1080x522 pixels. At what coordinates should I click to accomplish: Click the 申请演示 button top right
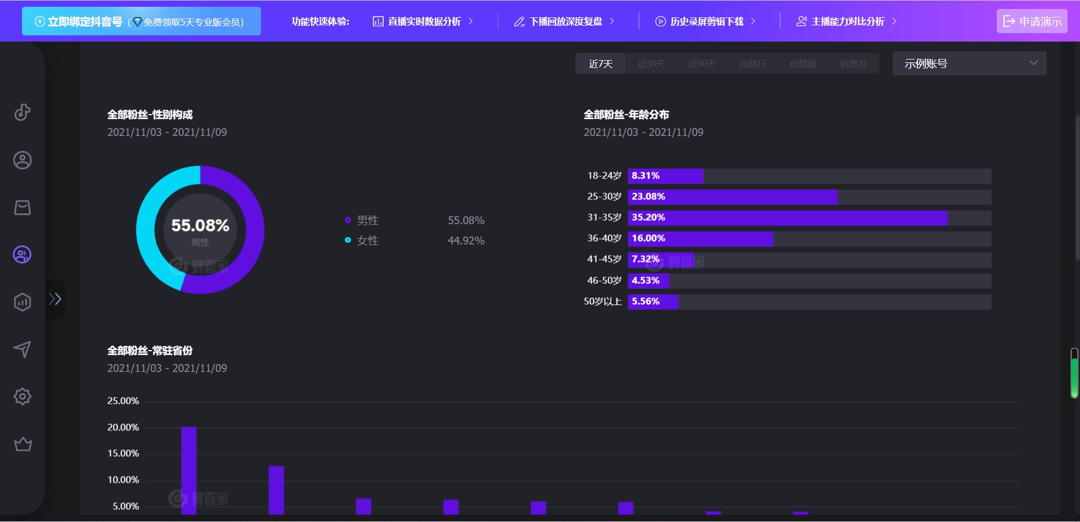coord(1032,21)
